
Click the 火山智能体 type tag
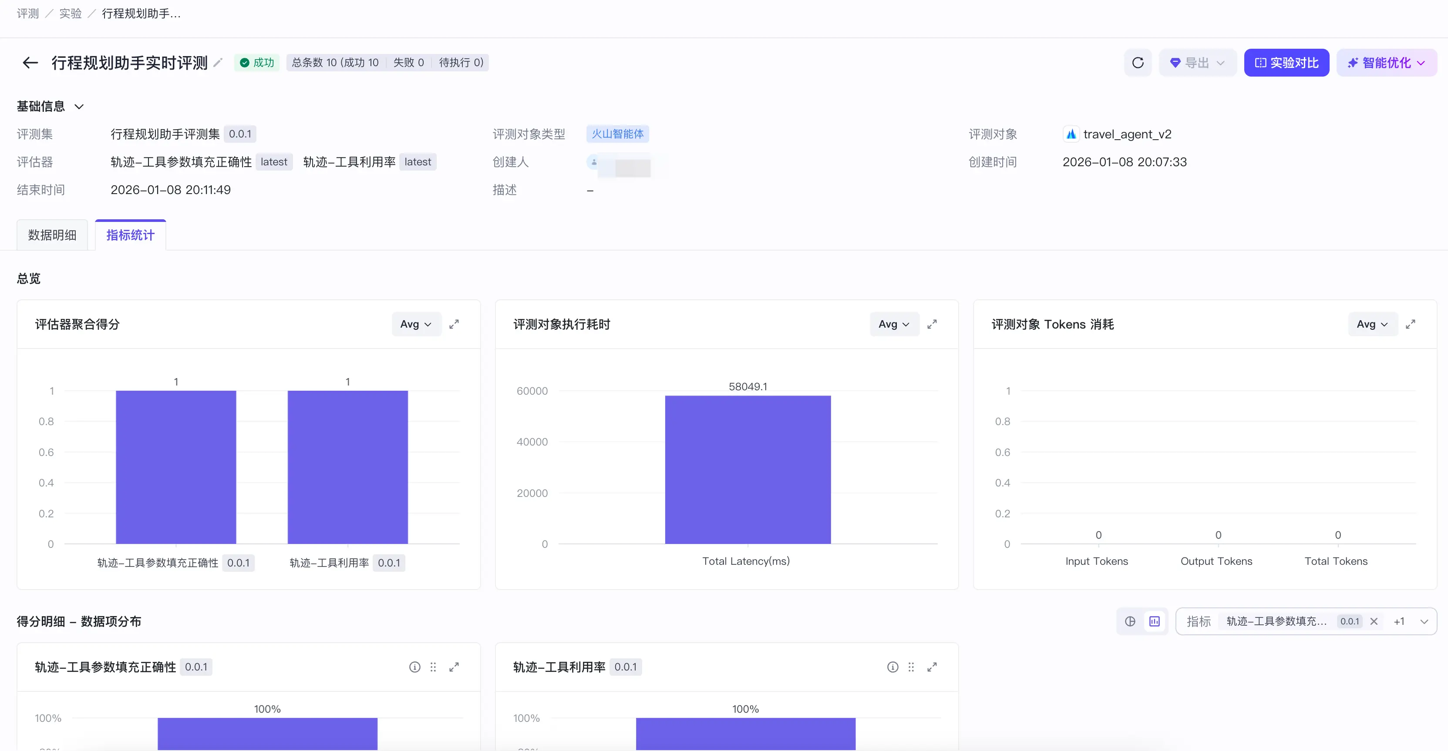pos(617,134)
